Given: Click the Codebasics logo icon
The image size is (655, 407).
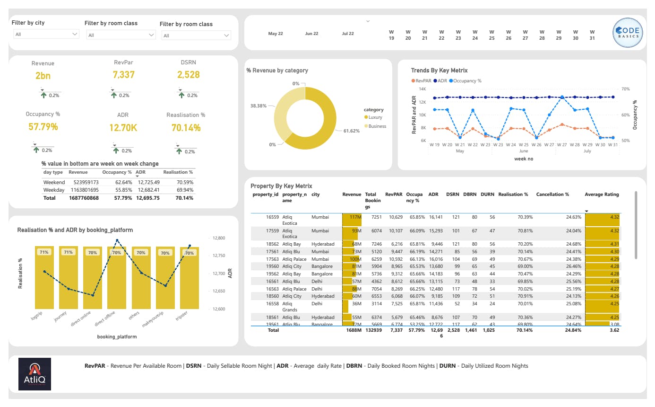Looking at the screenshot, I should (628, 32).
